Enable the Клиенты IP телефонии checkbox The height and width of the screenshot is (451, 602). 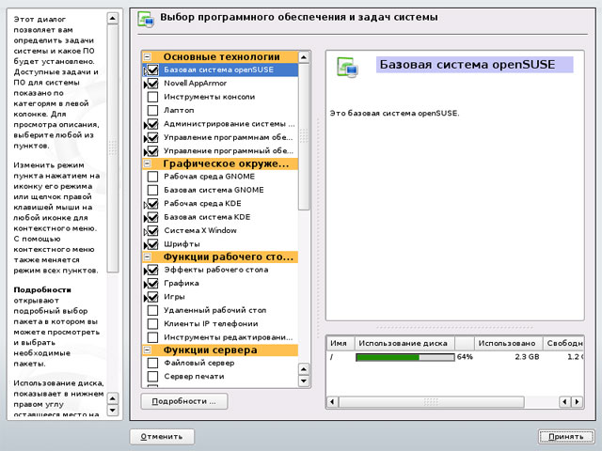click(152, 323)
